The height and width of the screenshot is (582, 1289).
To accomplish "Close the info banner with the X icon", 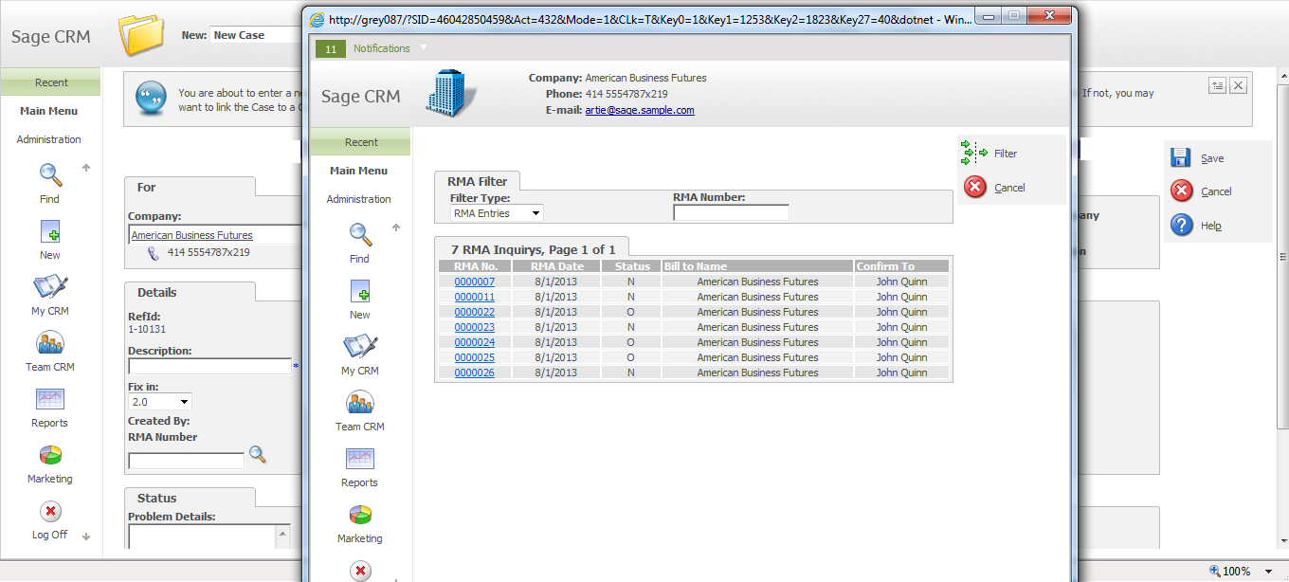I will click(1238, 85).
